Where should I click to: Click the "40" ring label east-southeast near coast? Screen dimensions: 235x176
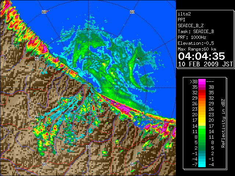click(x=140, y=117)
